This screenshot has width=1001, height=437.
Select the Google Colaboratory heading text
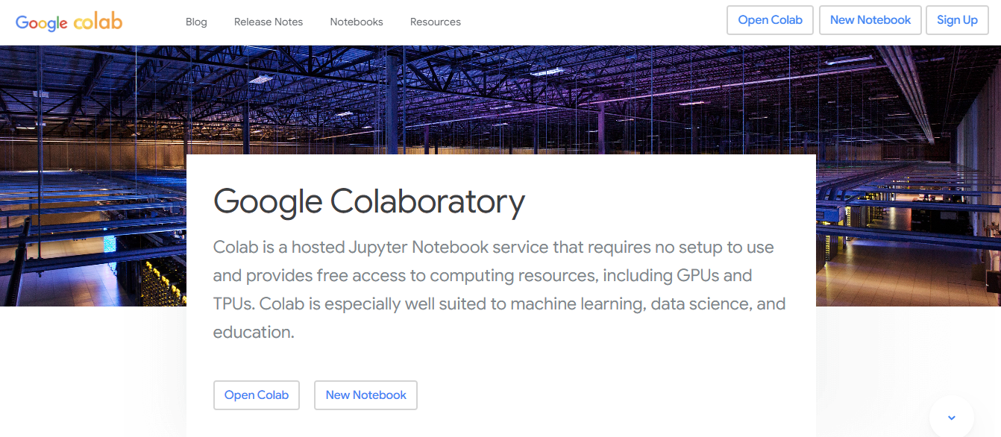pos(369,201)
